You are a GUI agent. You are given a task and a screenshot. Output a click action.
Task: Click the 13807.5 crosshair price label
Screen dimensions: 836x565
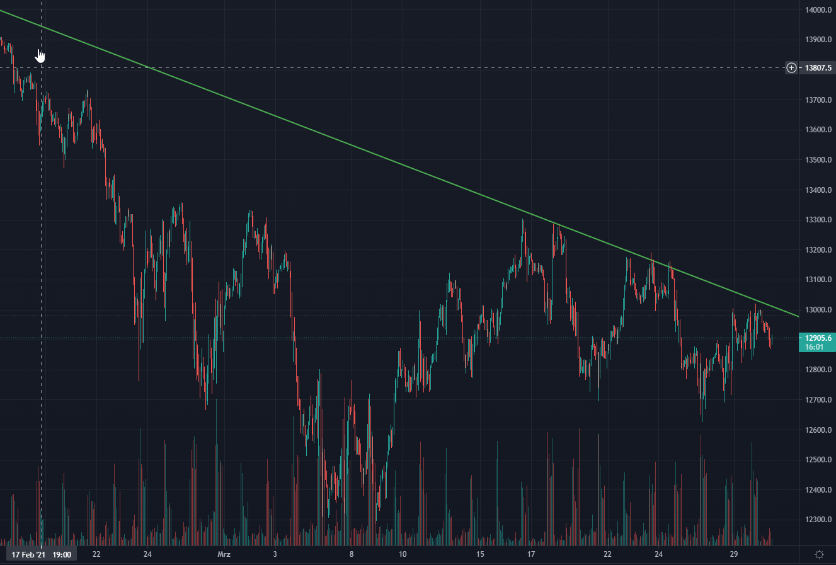(x=818, y=67)
